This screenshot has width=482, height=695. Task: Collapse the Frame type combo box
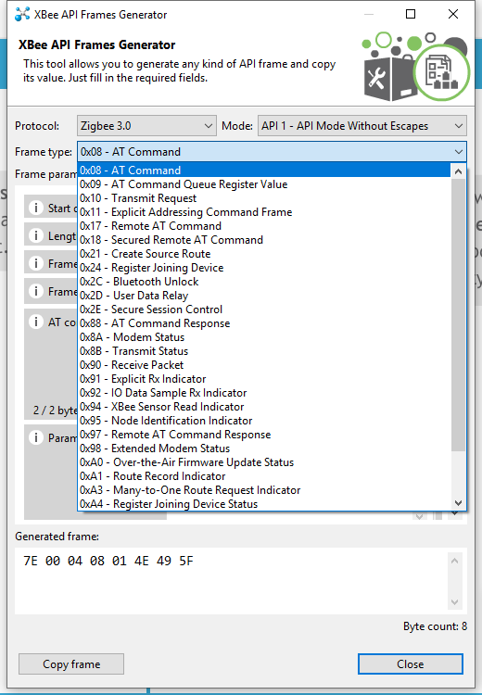pyautogui.click(x=272, y=152)
